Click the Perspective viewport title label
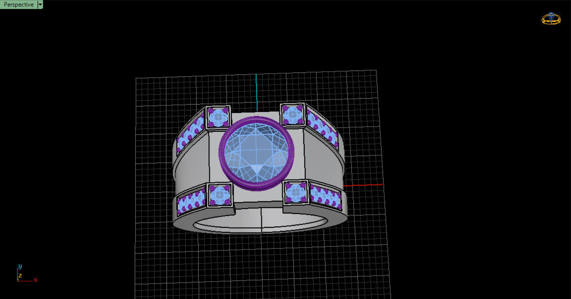 (19, 5)
